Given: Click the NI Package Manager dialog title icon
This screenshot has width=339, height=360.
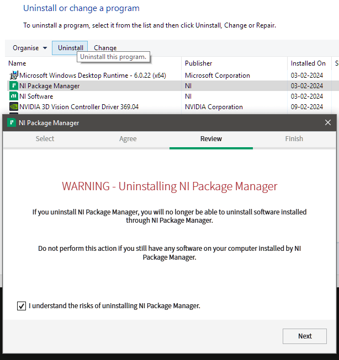Looking at the screenshot, I should [12, 122].
